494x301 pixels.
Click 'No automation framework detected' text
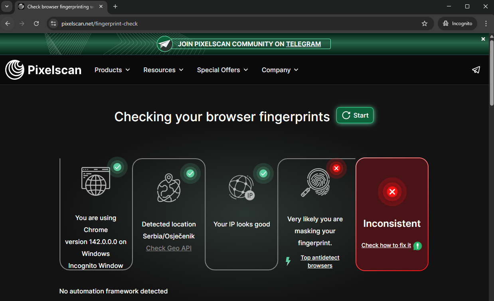coord(113,291)
